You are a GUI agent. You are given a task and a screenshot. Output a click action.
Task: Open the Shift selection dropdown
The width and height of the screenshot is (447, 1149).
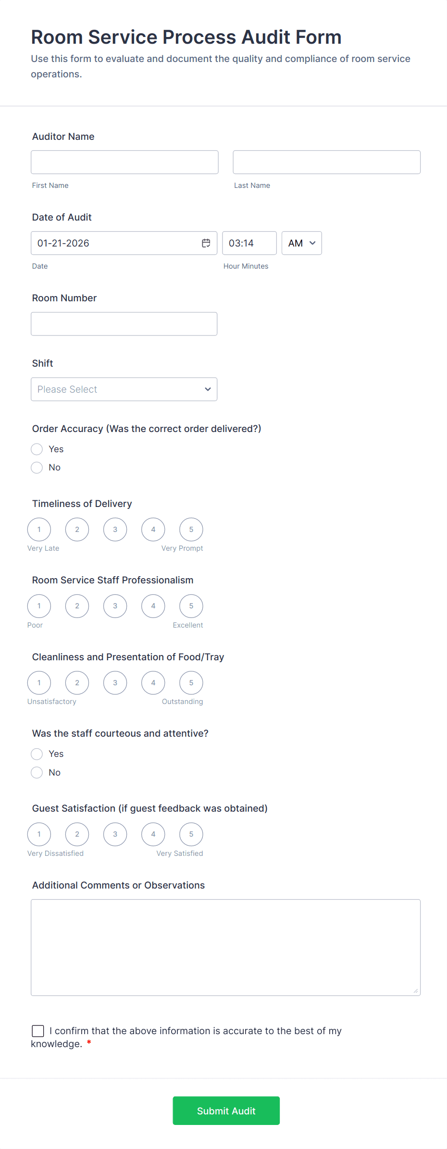(124, 389)
